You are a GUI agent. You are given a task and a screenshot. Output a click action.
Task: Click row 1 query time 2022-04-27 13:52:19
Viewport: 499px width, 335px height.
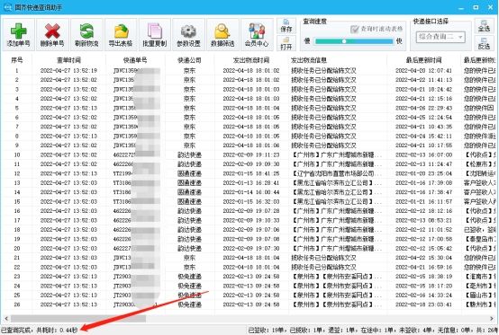click(68, 70)
